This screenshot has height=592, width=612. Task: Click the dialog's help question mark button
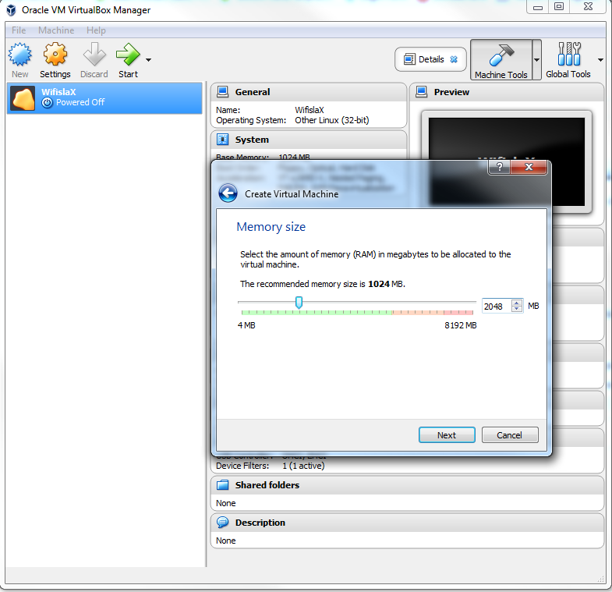click(499, 167)
